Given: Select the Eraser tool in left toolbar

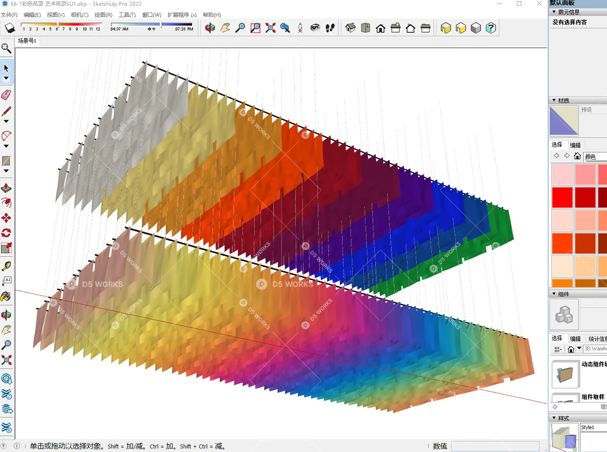Looking at the screenshot, I should pyautogui.click(x=6, y=95).
